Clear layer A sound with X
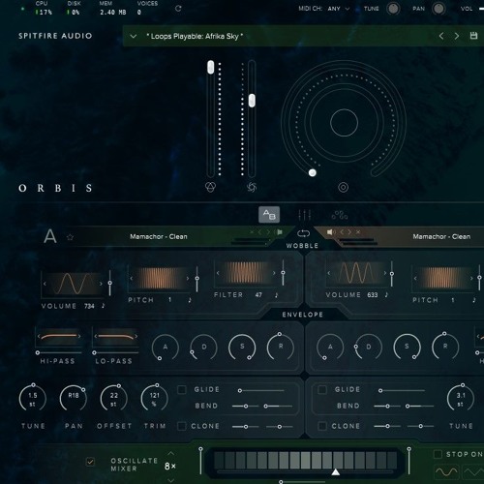 (252, 232)
